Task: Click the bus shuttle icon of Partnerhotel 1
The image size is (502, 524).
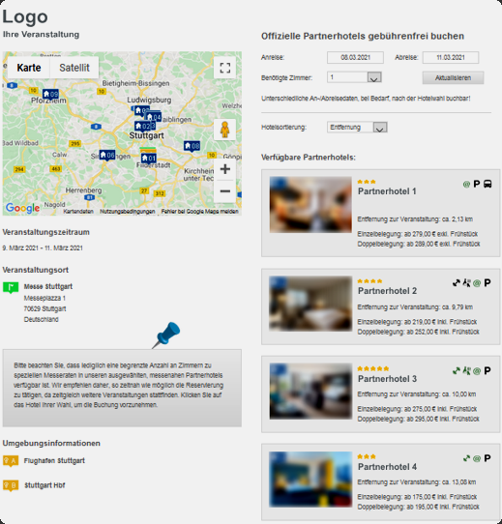Action: 487,184
